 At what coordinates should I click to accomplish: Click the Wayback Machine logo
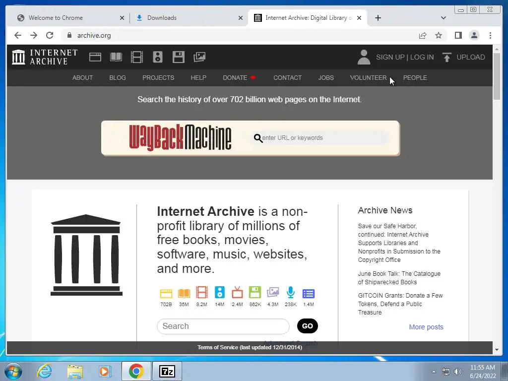click(x=180, y=138)
